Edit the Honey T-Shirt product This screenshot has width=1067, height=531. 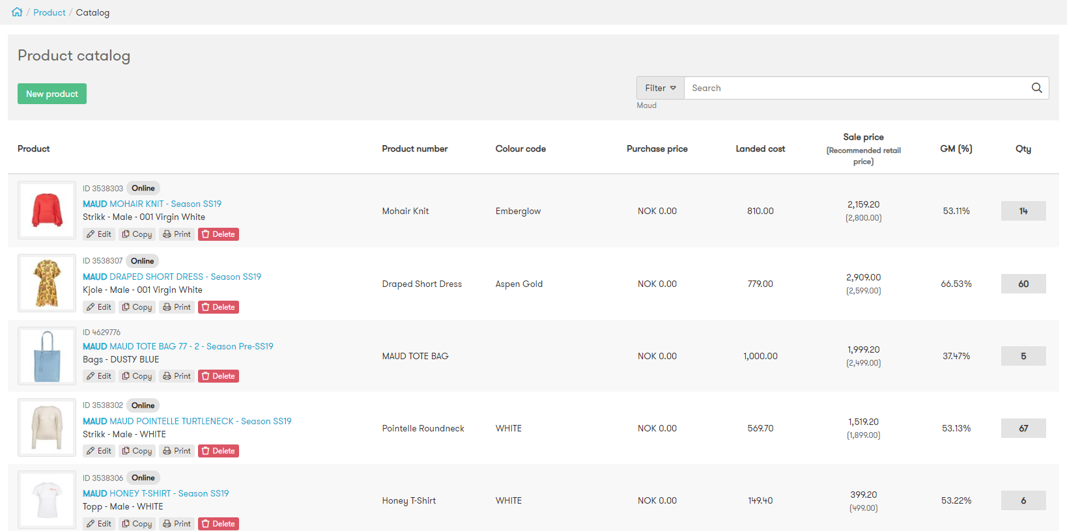99,524
